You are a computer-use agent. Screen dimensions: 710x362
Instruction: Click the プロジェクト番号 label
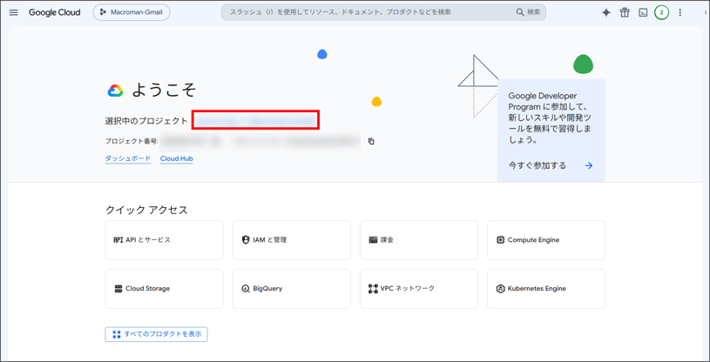(x=132, y=141)
